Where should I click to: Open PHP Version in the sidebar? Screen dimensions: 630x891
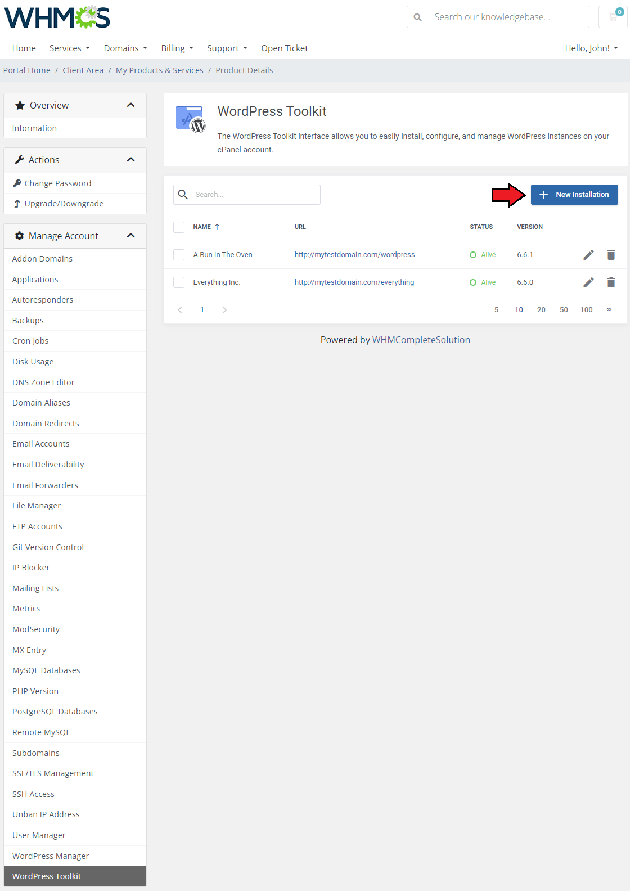click(x=75, y=691)
